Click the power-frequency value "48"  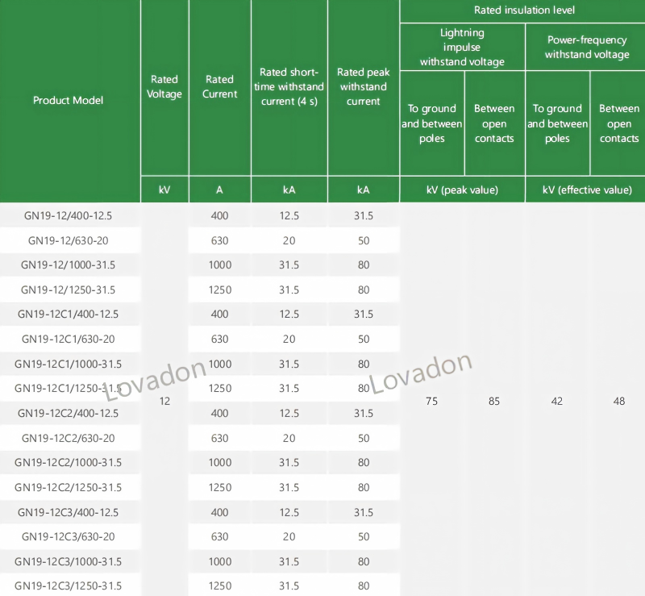(x=619, y=401)
